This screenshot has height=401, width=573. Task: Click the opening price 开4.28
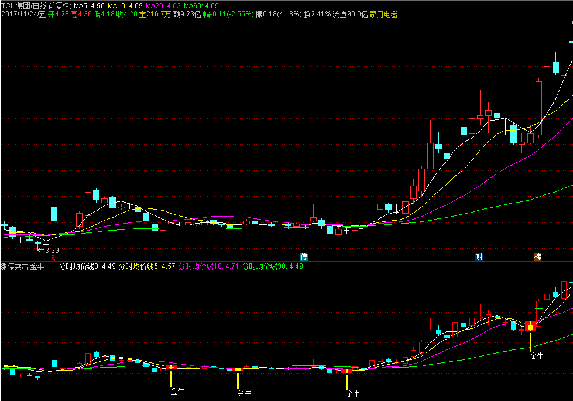pyautogui.click(x=59, y=14)
